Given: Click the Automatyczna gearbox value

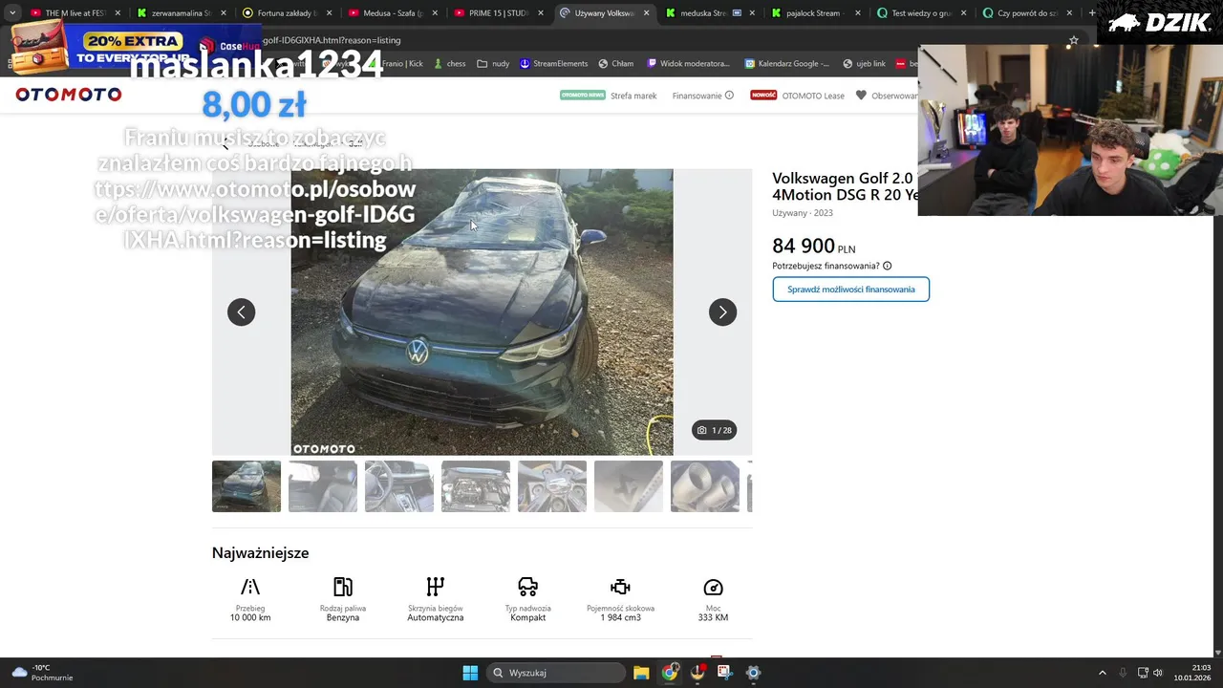Looking at the screenshot, I should [x=436, y=617].
